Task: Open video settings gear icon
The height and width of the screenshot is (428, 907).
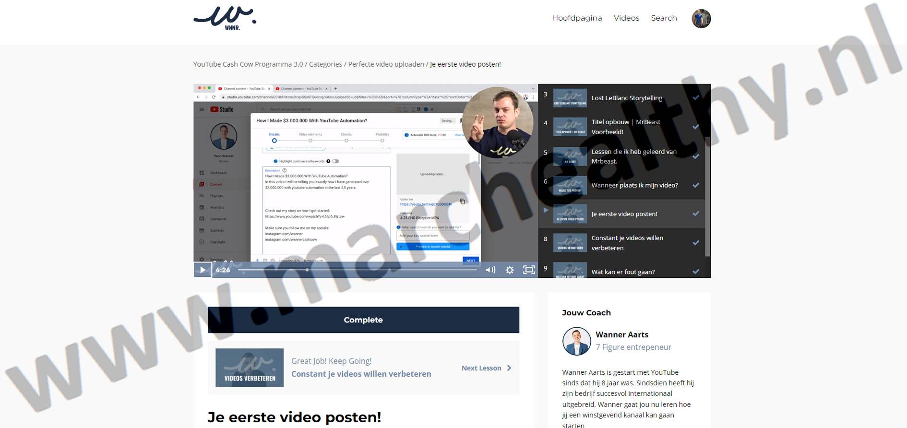Action: click(510, 270)
